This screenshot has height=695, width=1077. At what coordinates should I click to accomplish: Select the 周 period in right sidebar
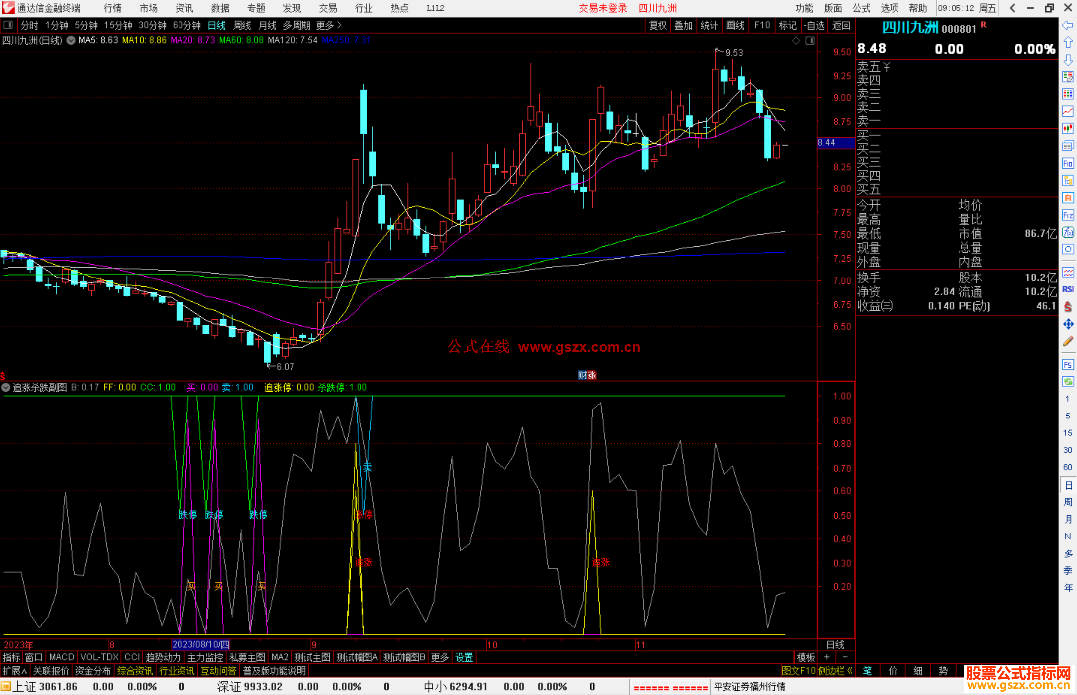(x=1068, y=502)
